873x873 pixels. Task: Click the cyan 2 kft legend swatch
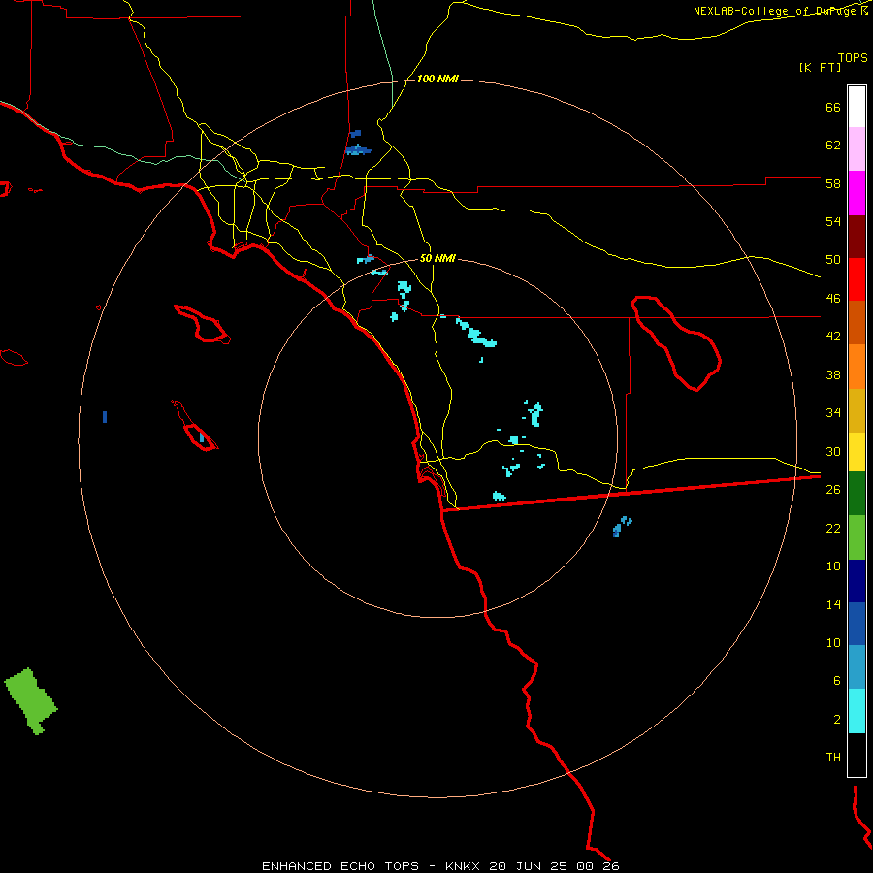[857, 711]
